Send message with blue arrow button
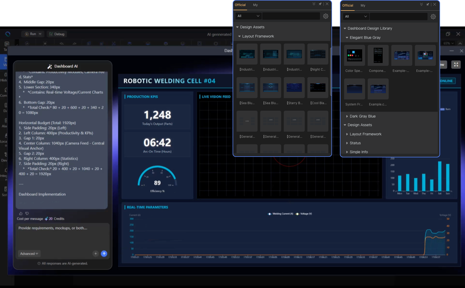The image size is (465, 288). [104, 254]
